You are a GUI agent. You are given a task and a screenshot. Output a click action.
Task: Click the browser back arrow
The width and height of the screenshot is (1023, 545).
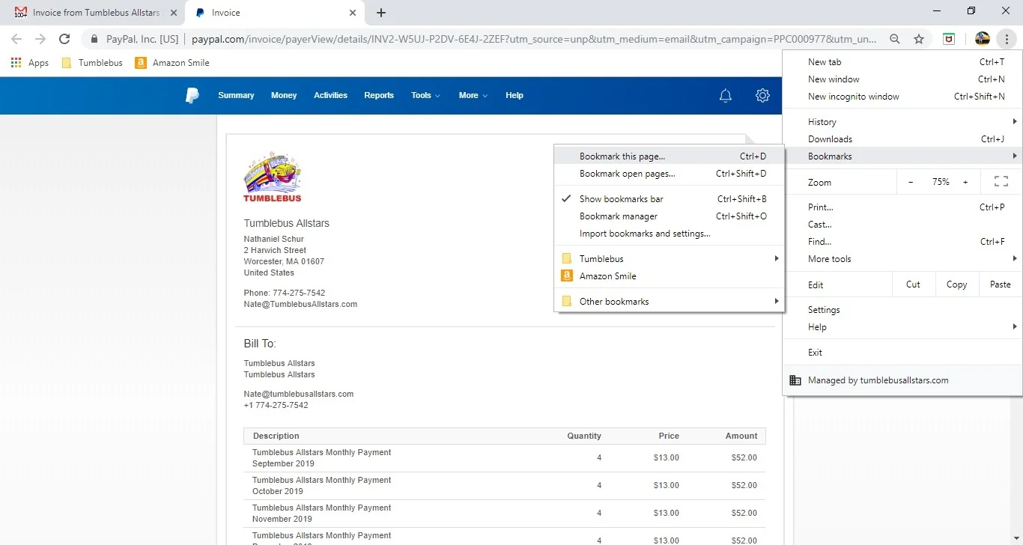(16, 39)
